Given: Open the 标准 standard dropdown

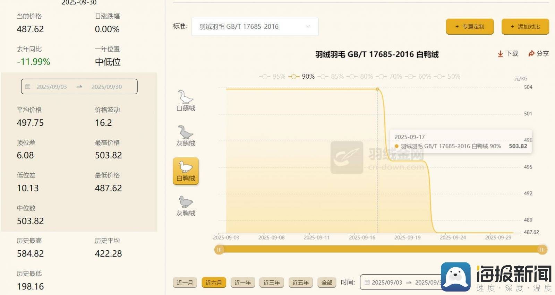Looking at the screenshot, I should click(x=255, y=27).
